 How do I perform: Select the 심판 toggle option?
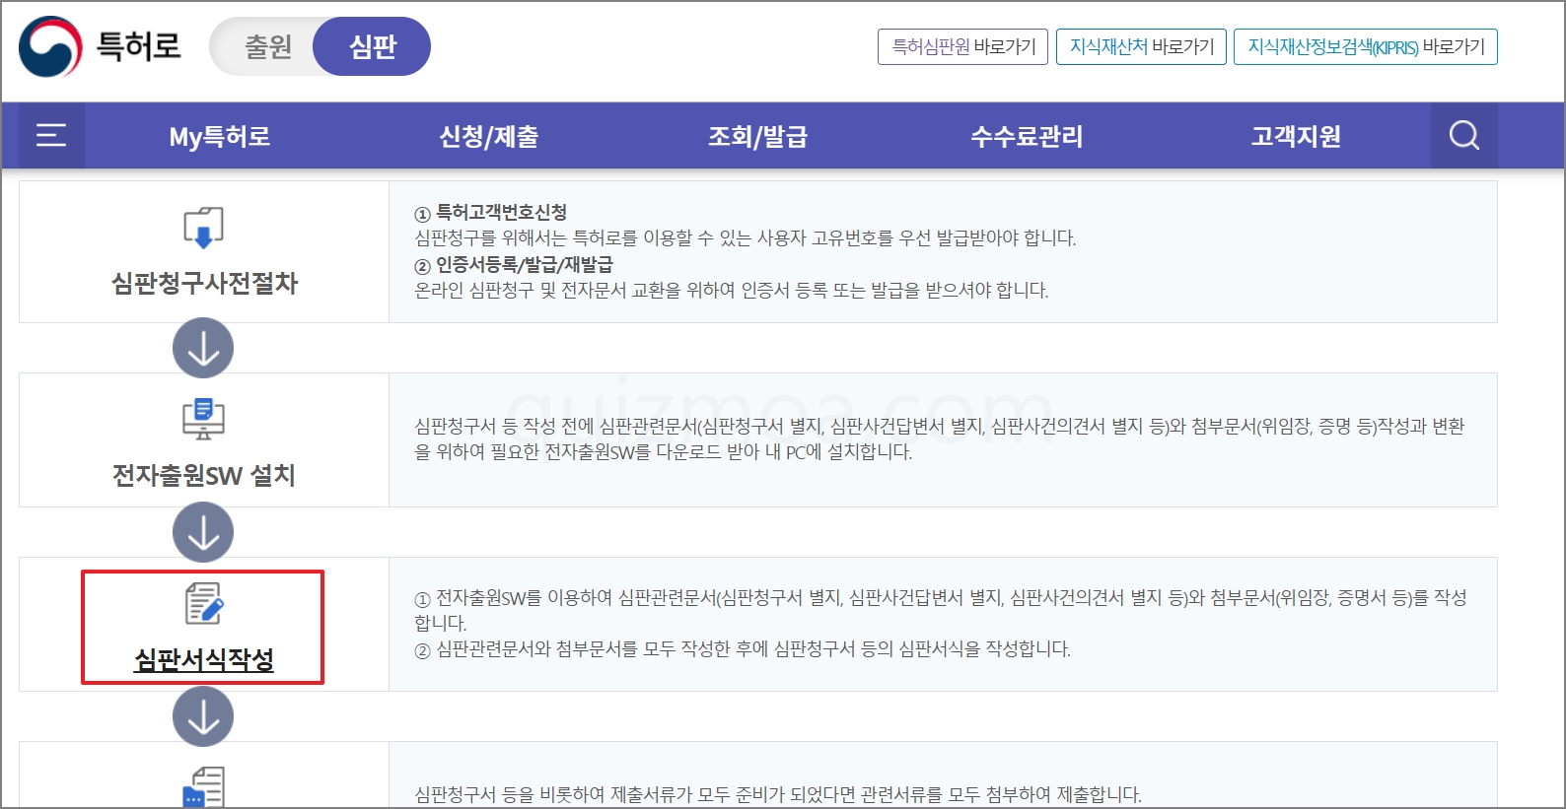[x=373, y=46]
